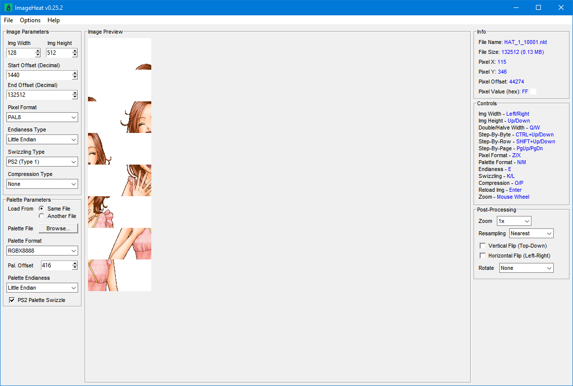Uncheck PS2 Palette Swizzle
The image size is (573, 386).
[x=12, y=300]
